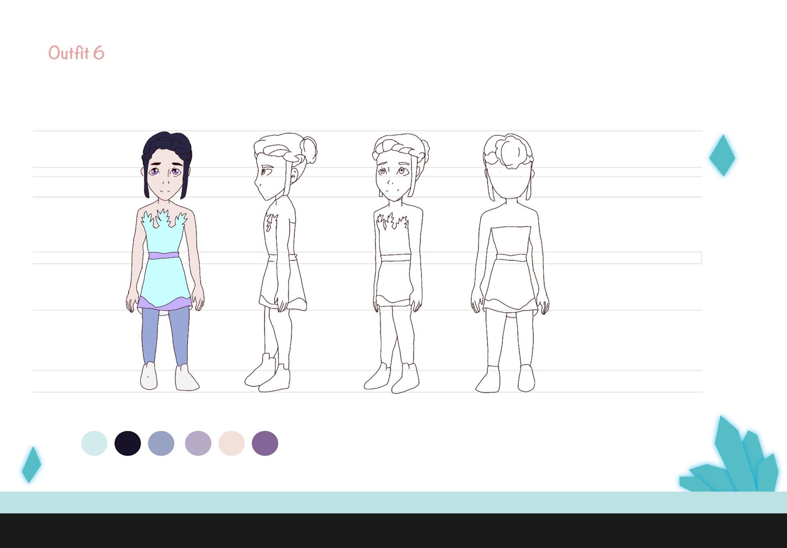Pick the deep purple color swatch

tap(265, 443)
